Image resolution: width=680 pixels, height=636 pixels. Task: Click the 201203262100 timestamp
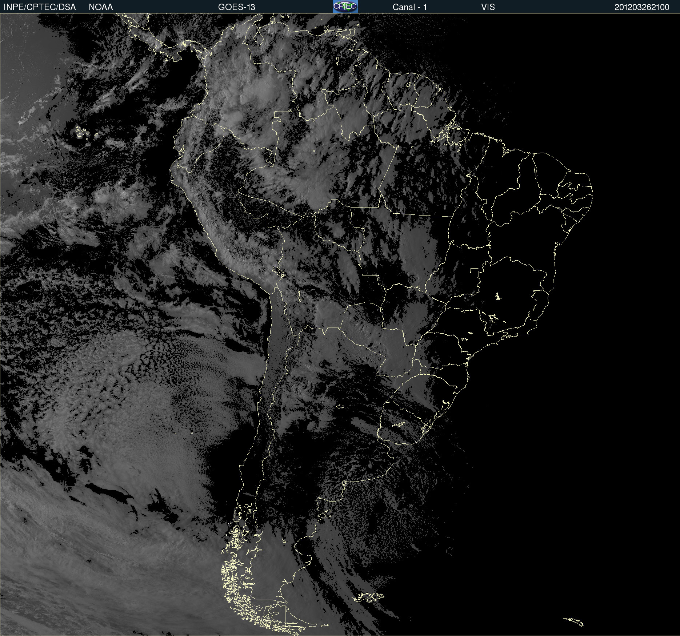pos(642,7)
